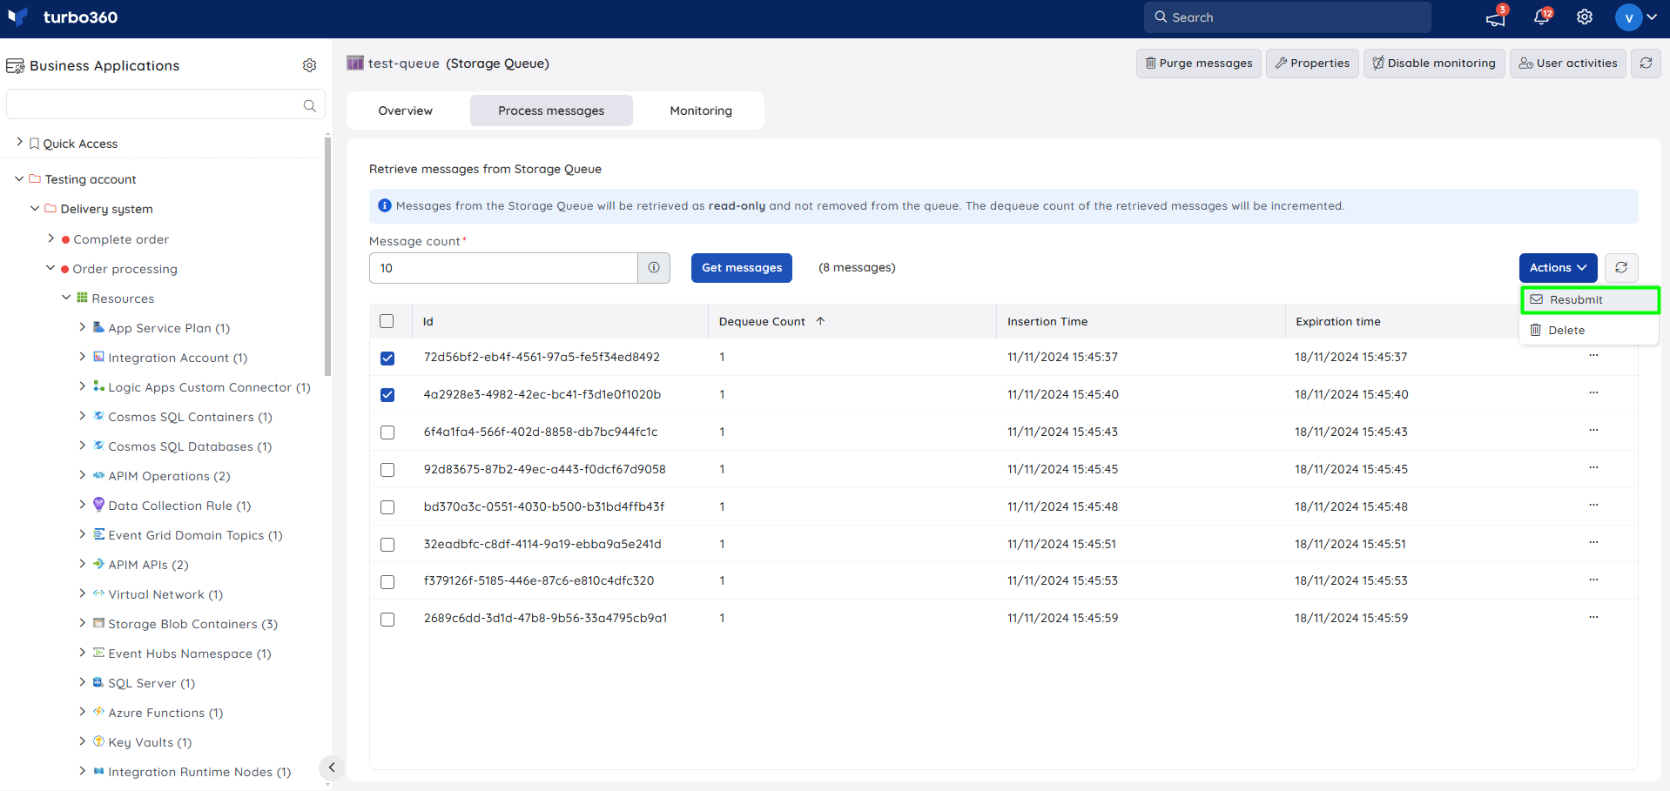Click the turbo360 logo
This screenshot has width=1670, height=791.
click(x=63, y=17)
